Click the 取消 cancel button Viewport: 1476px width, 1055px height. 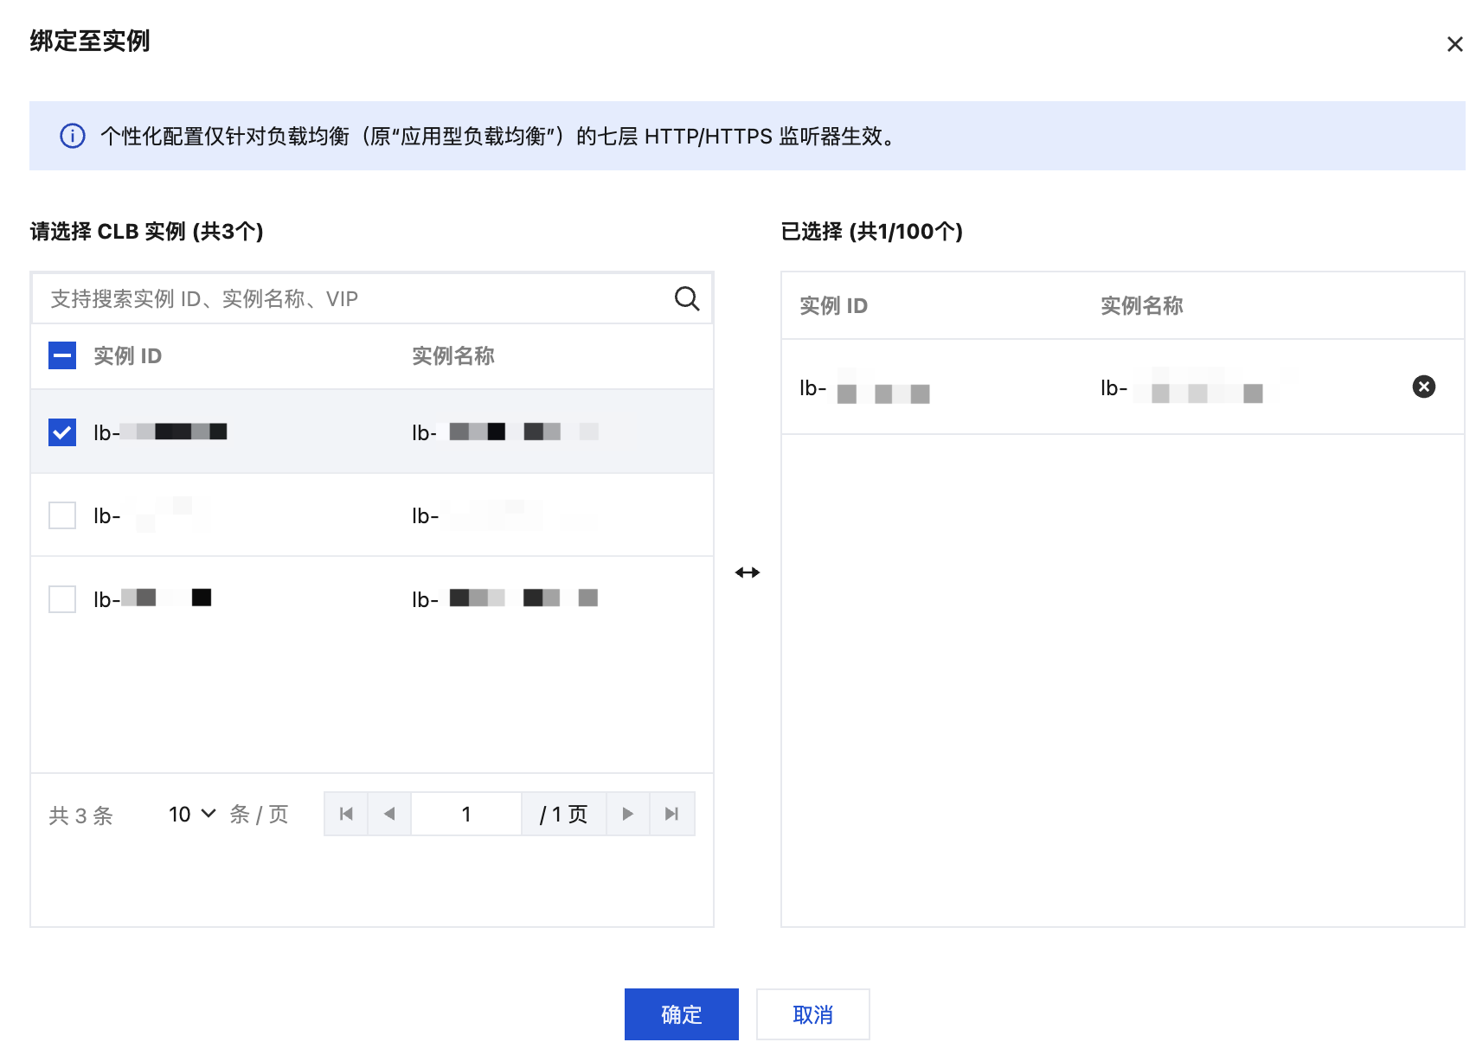coord(812,1014)
